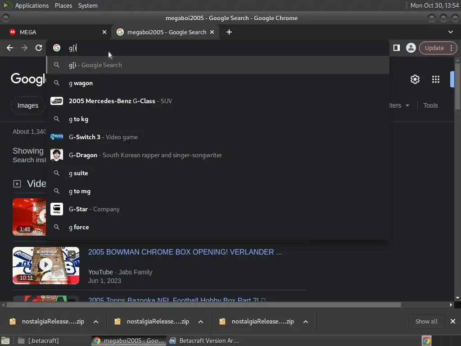
Task: Click the G-Switch 3 game icon
Action: point(57,137)
